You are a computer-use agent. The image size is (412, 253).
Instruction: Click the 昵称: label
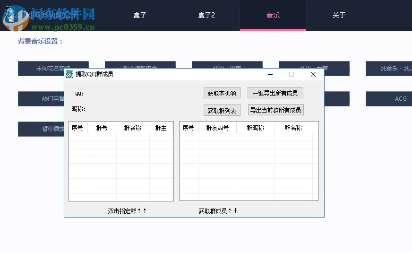point(78,109)
